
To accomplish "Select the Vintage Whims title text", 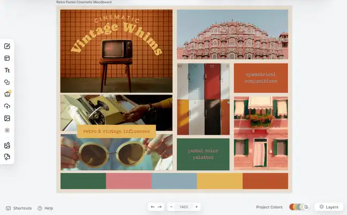I will click(117, 38).
